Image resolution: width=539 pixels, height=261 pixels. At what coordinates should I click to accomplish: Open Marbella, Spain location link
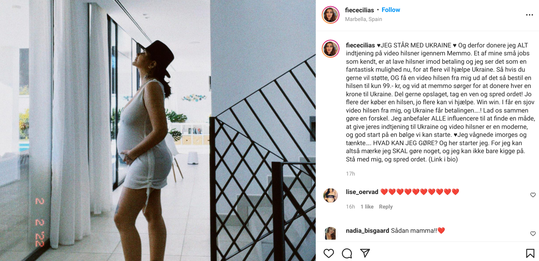[x=364, y=19]
